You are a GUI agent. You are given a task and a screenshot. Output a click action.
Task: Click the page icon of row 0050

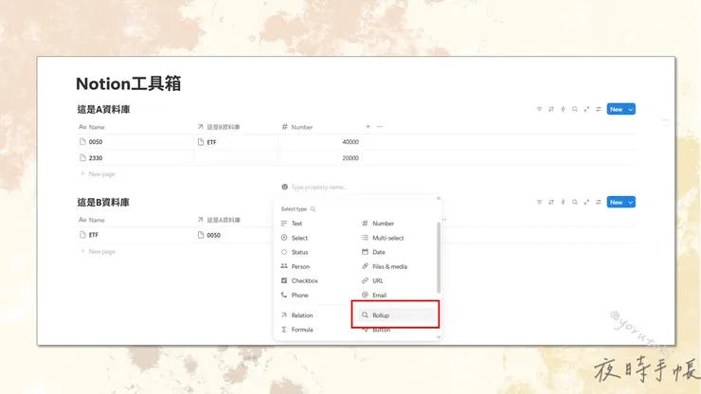click(x=82, y=142)
